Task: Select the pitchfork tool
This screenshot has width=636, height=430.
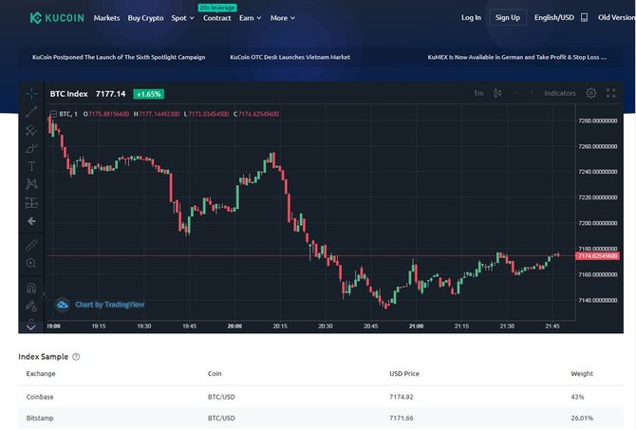Action: coord(31,130)
